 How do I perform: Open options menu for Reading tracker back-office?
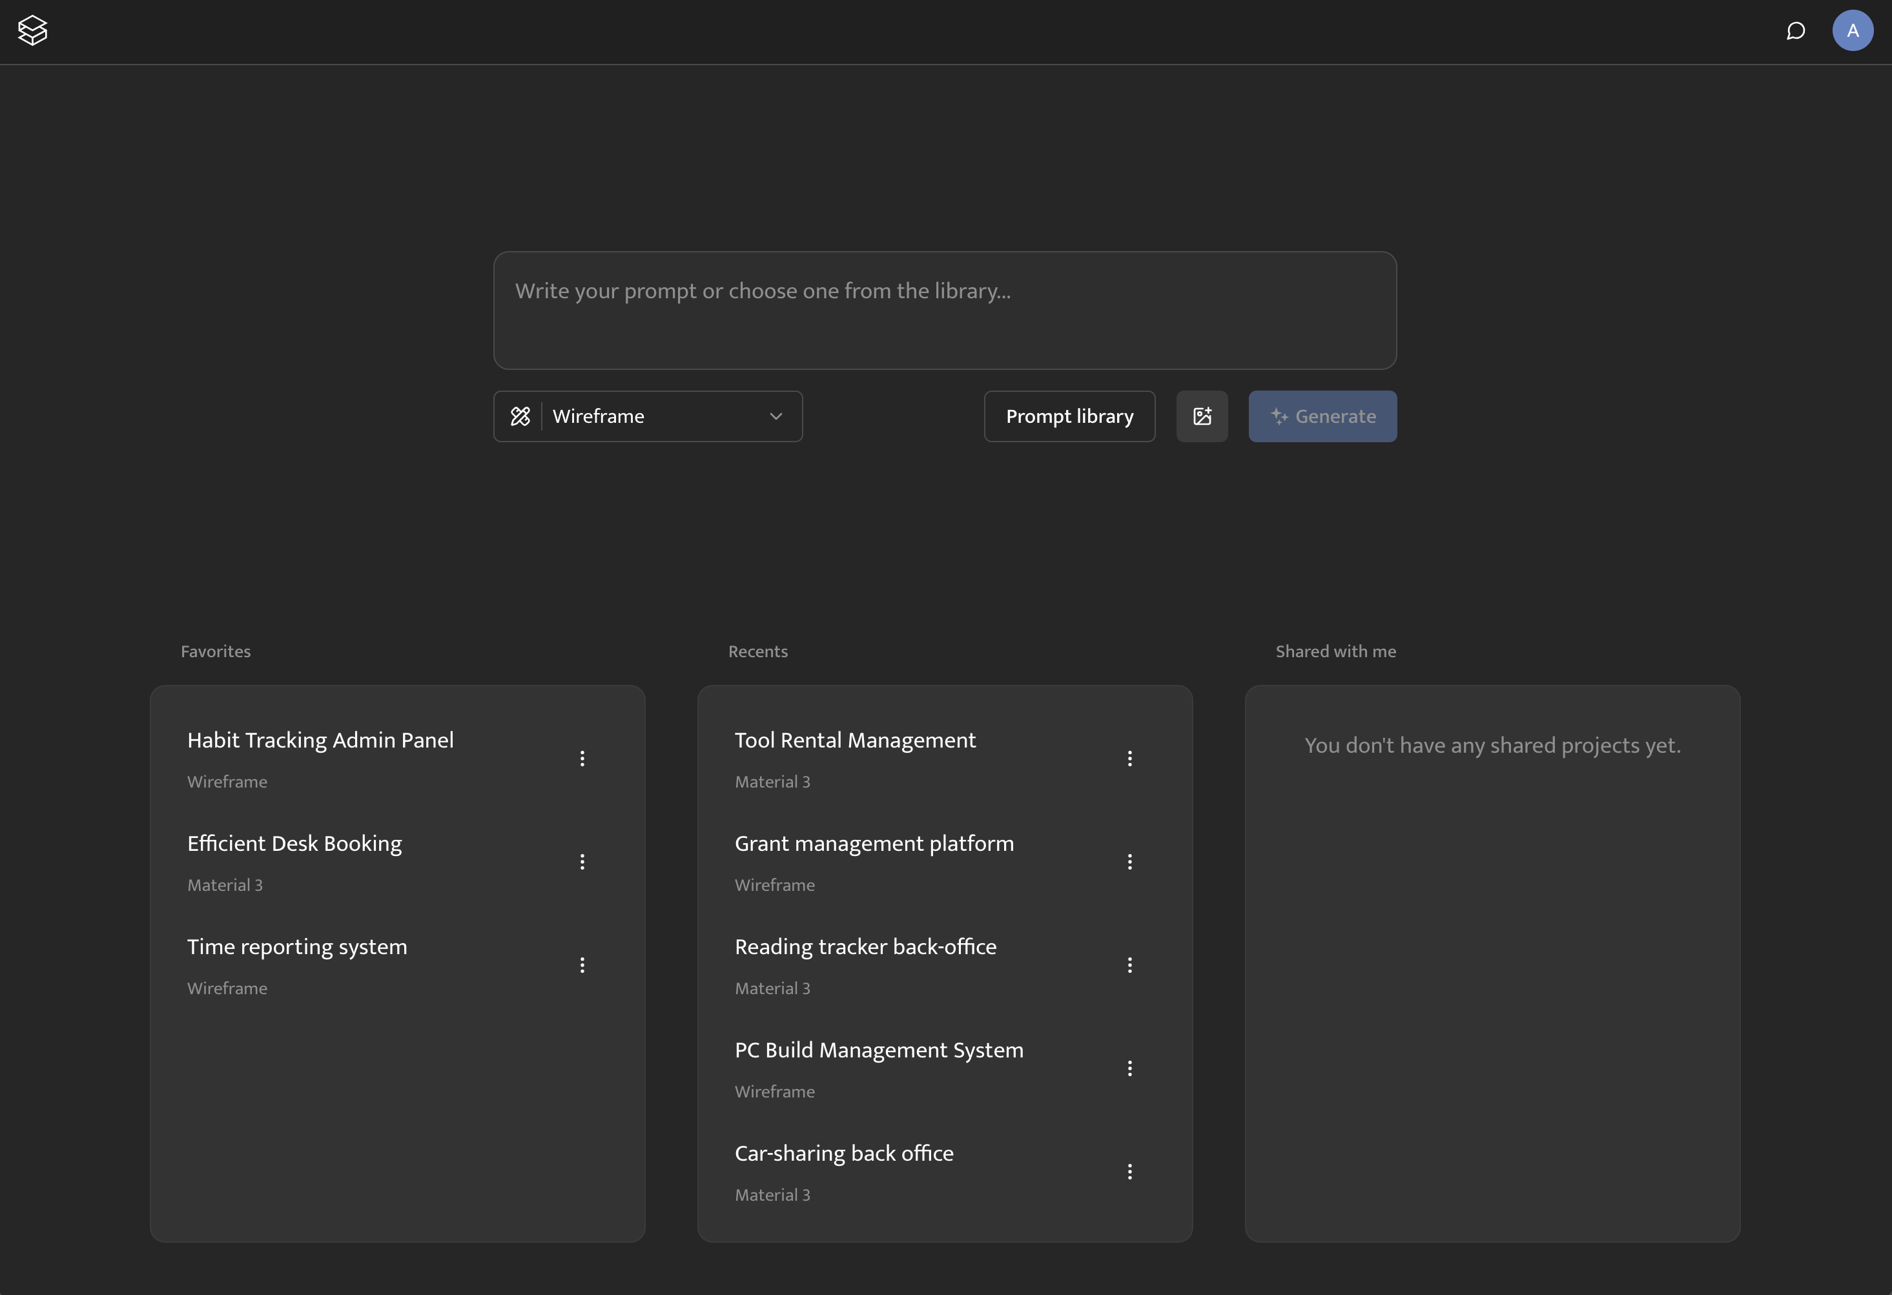[x=1131, y=964]
